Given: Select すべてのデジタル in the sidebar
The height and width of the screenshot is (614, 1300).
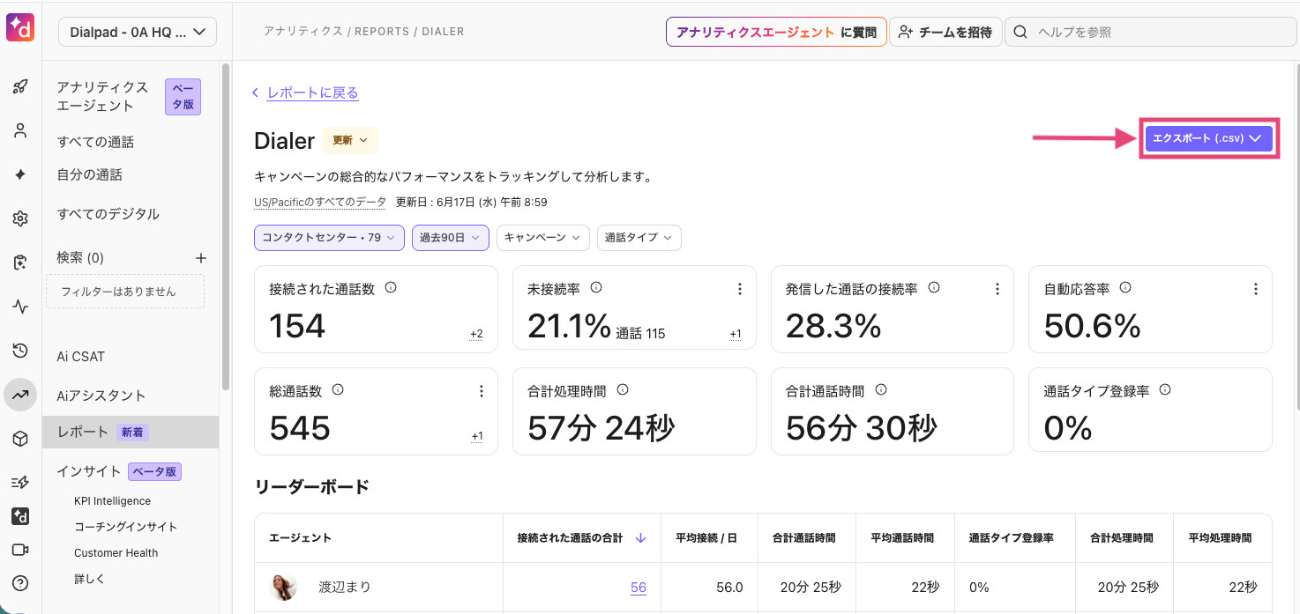Looking at the screenshot, I should point(108,214).
